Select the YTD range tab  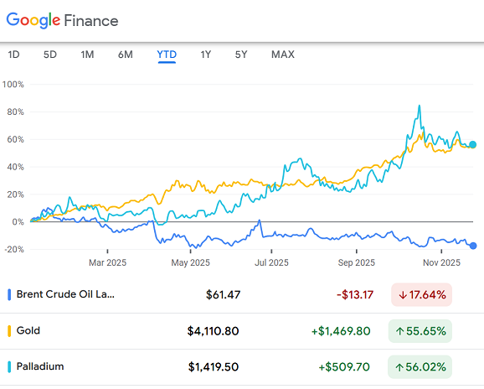point(167,54)
